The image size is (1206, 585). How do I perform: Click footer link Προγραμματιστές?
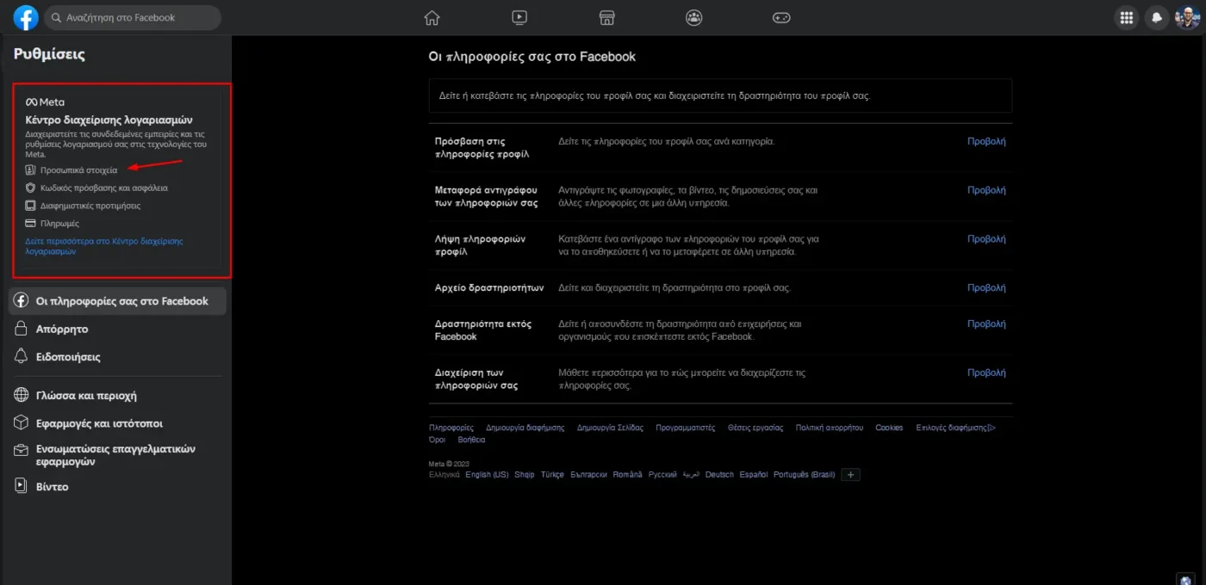[x=686, y=428]
